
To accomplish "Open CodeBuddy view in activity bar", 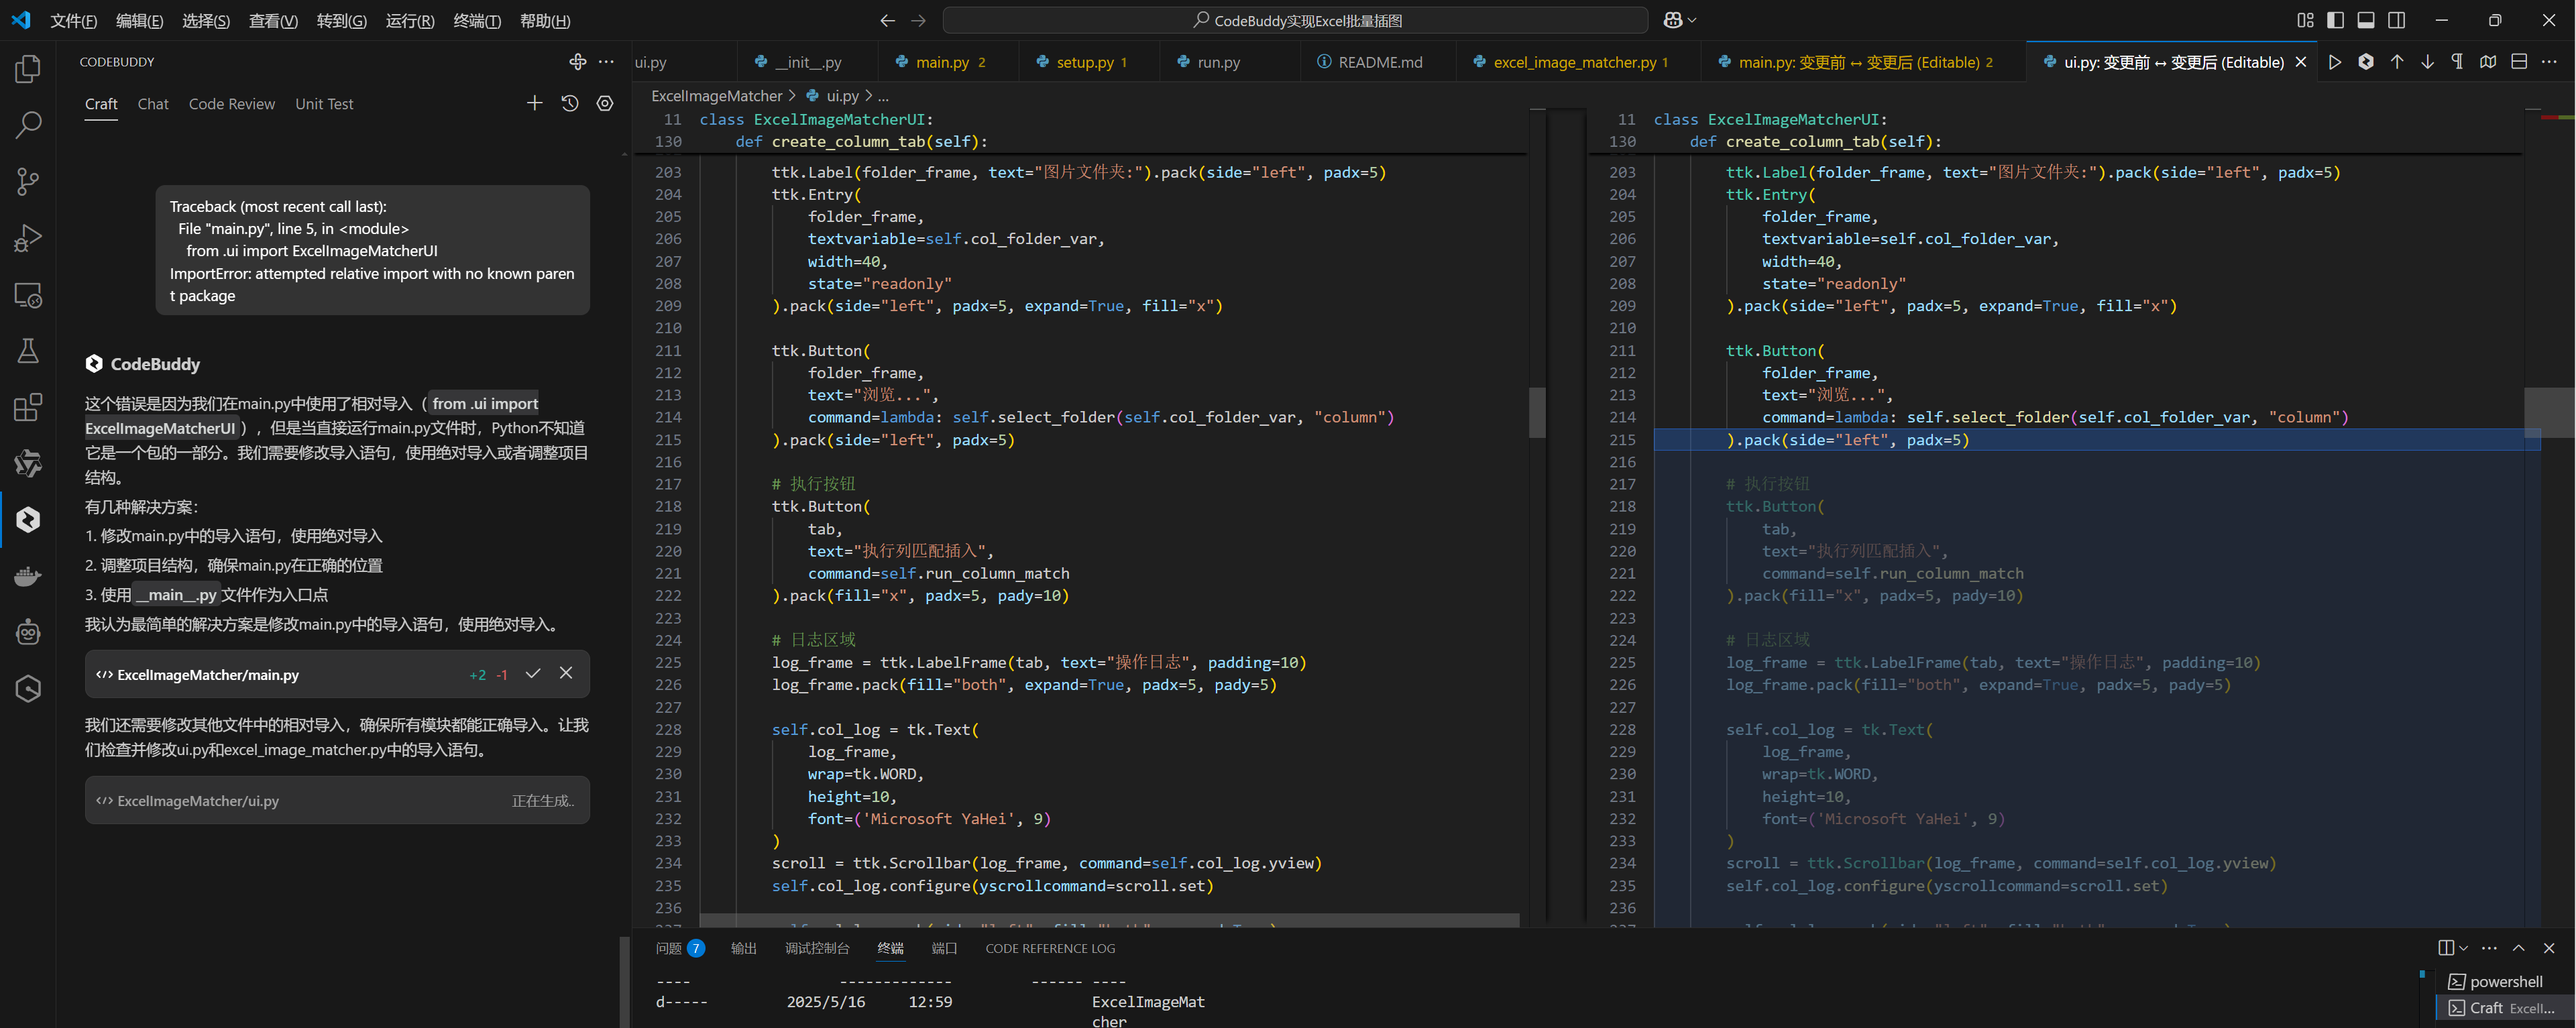I will click(x=28, y=519).
